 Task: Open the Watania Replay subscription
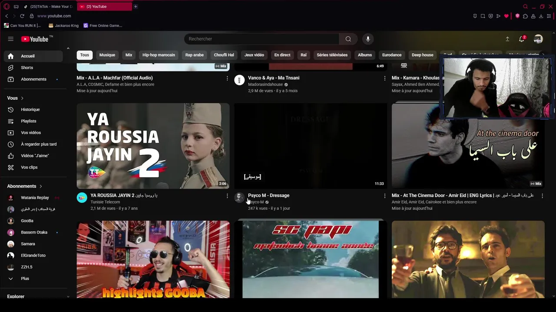(x=33, y=198)
